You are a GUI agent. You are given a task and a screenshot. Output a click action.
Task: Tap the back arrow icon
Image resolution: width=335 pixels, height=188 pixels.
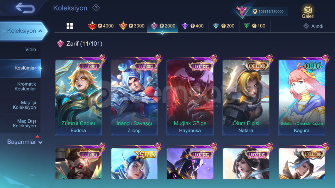coord(25,8)
